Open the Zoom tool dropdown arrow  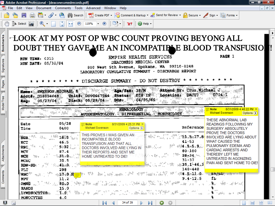coord(47,24)
